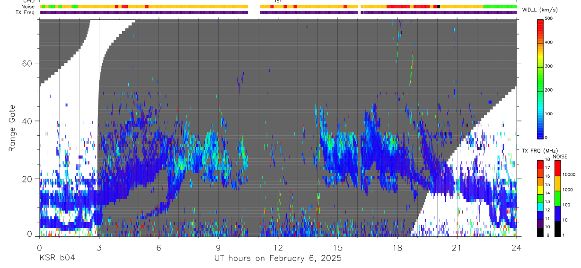The height and width of the screenshot is (268, 581).
Task: Pick the black segment of the NOISE colorbar
Action: [x=558, y=229]
